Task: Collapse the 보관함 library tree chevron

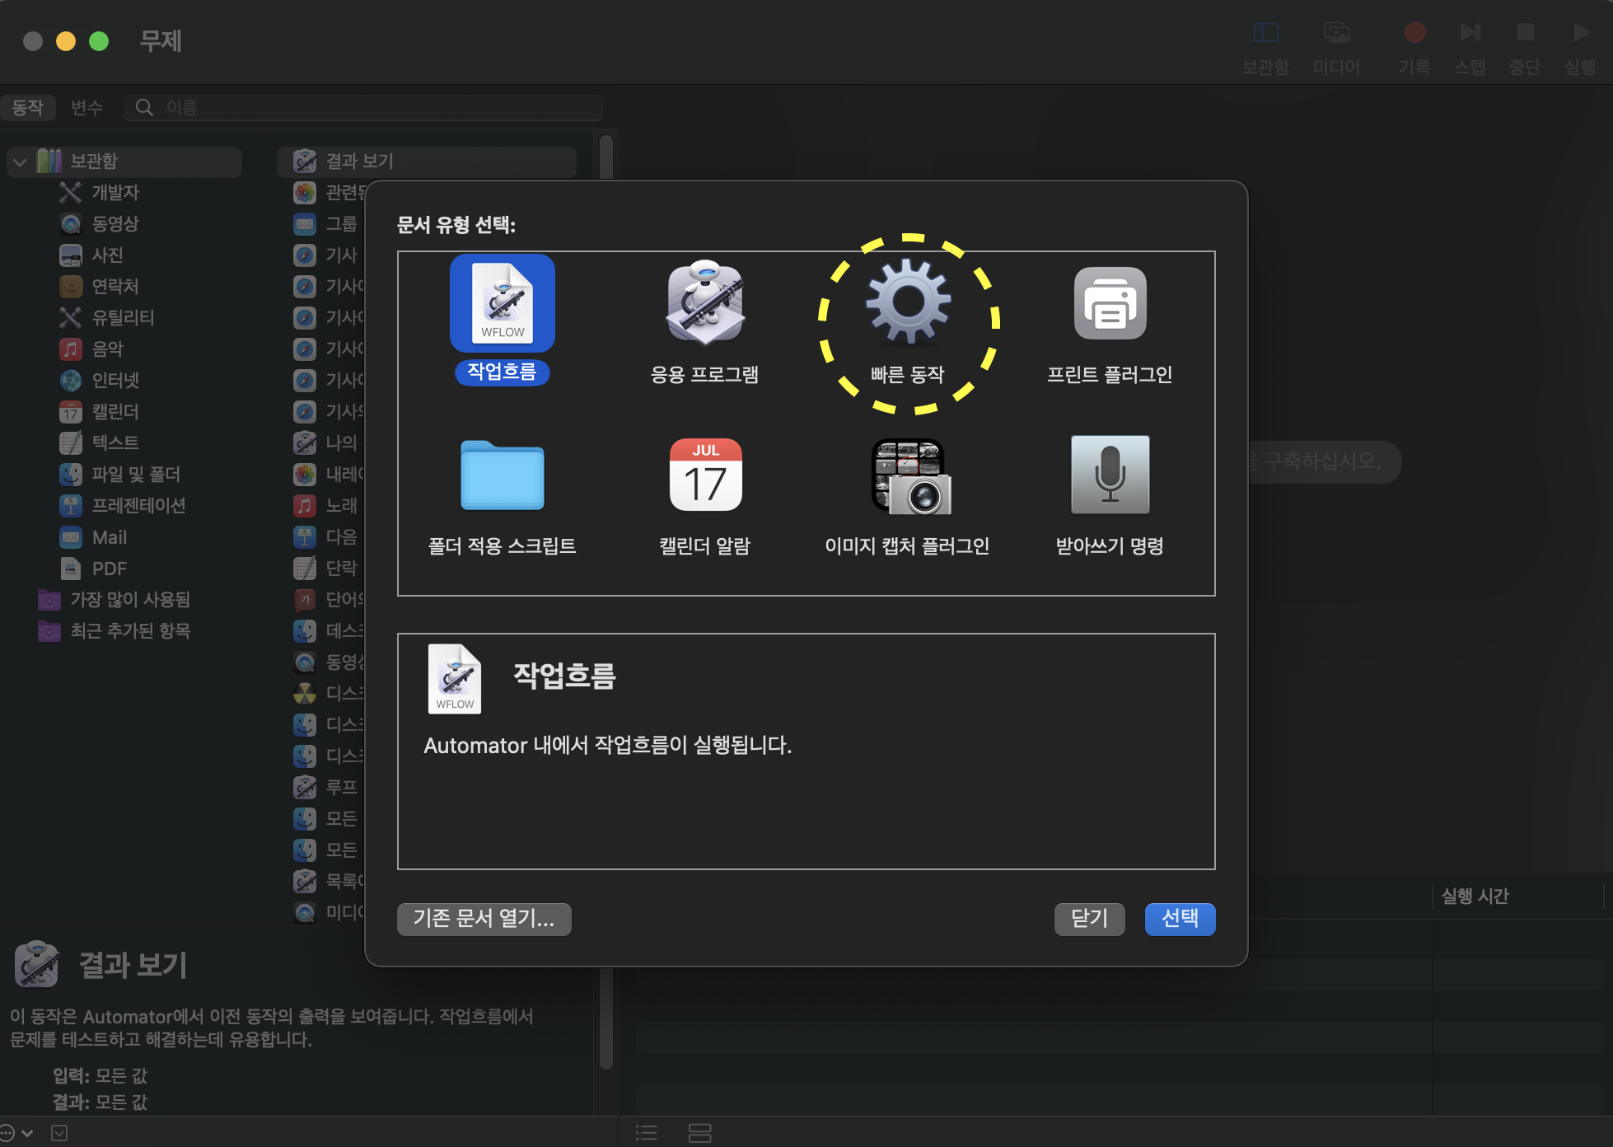Action: [21, 162]
